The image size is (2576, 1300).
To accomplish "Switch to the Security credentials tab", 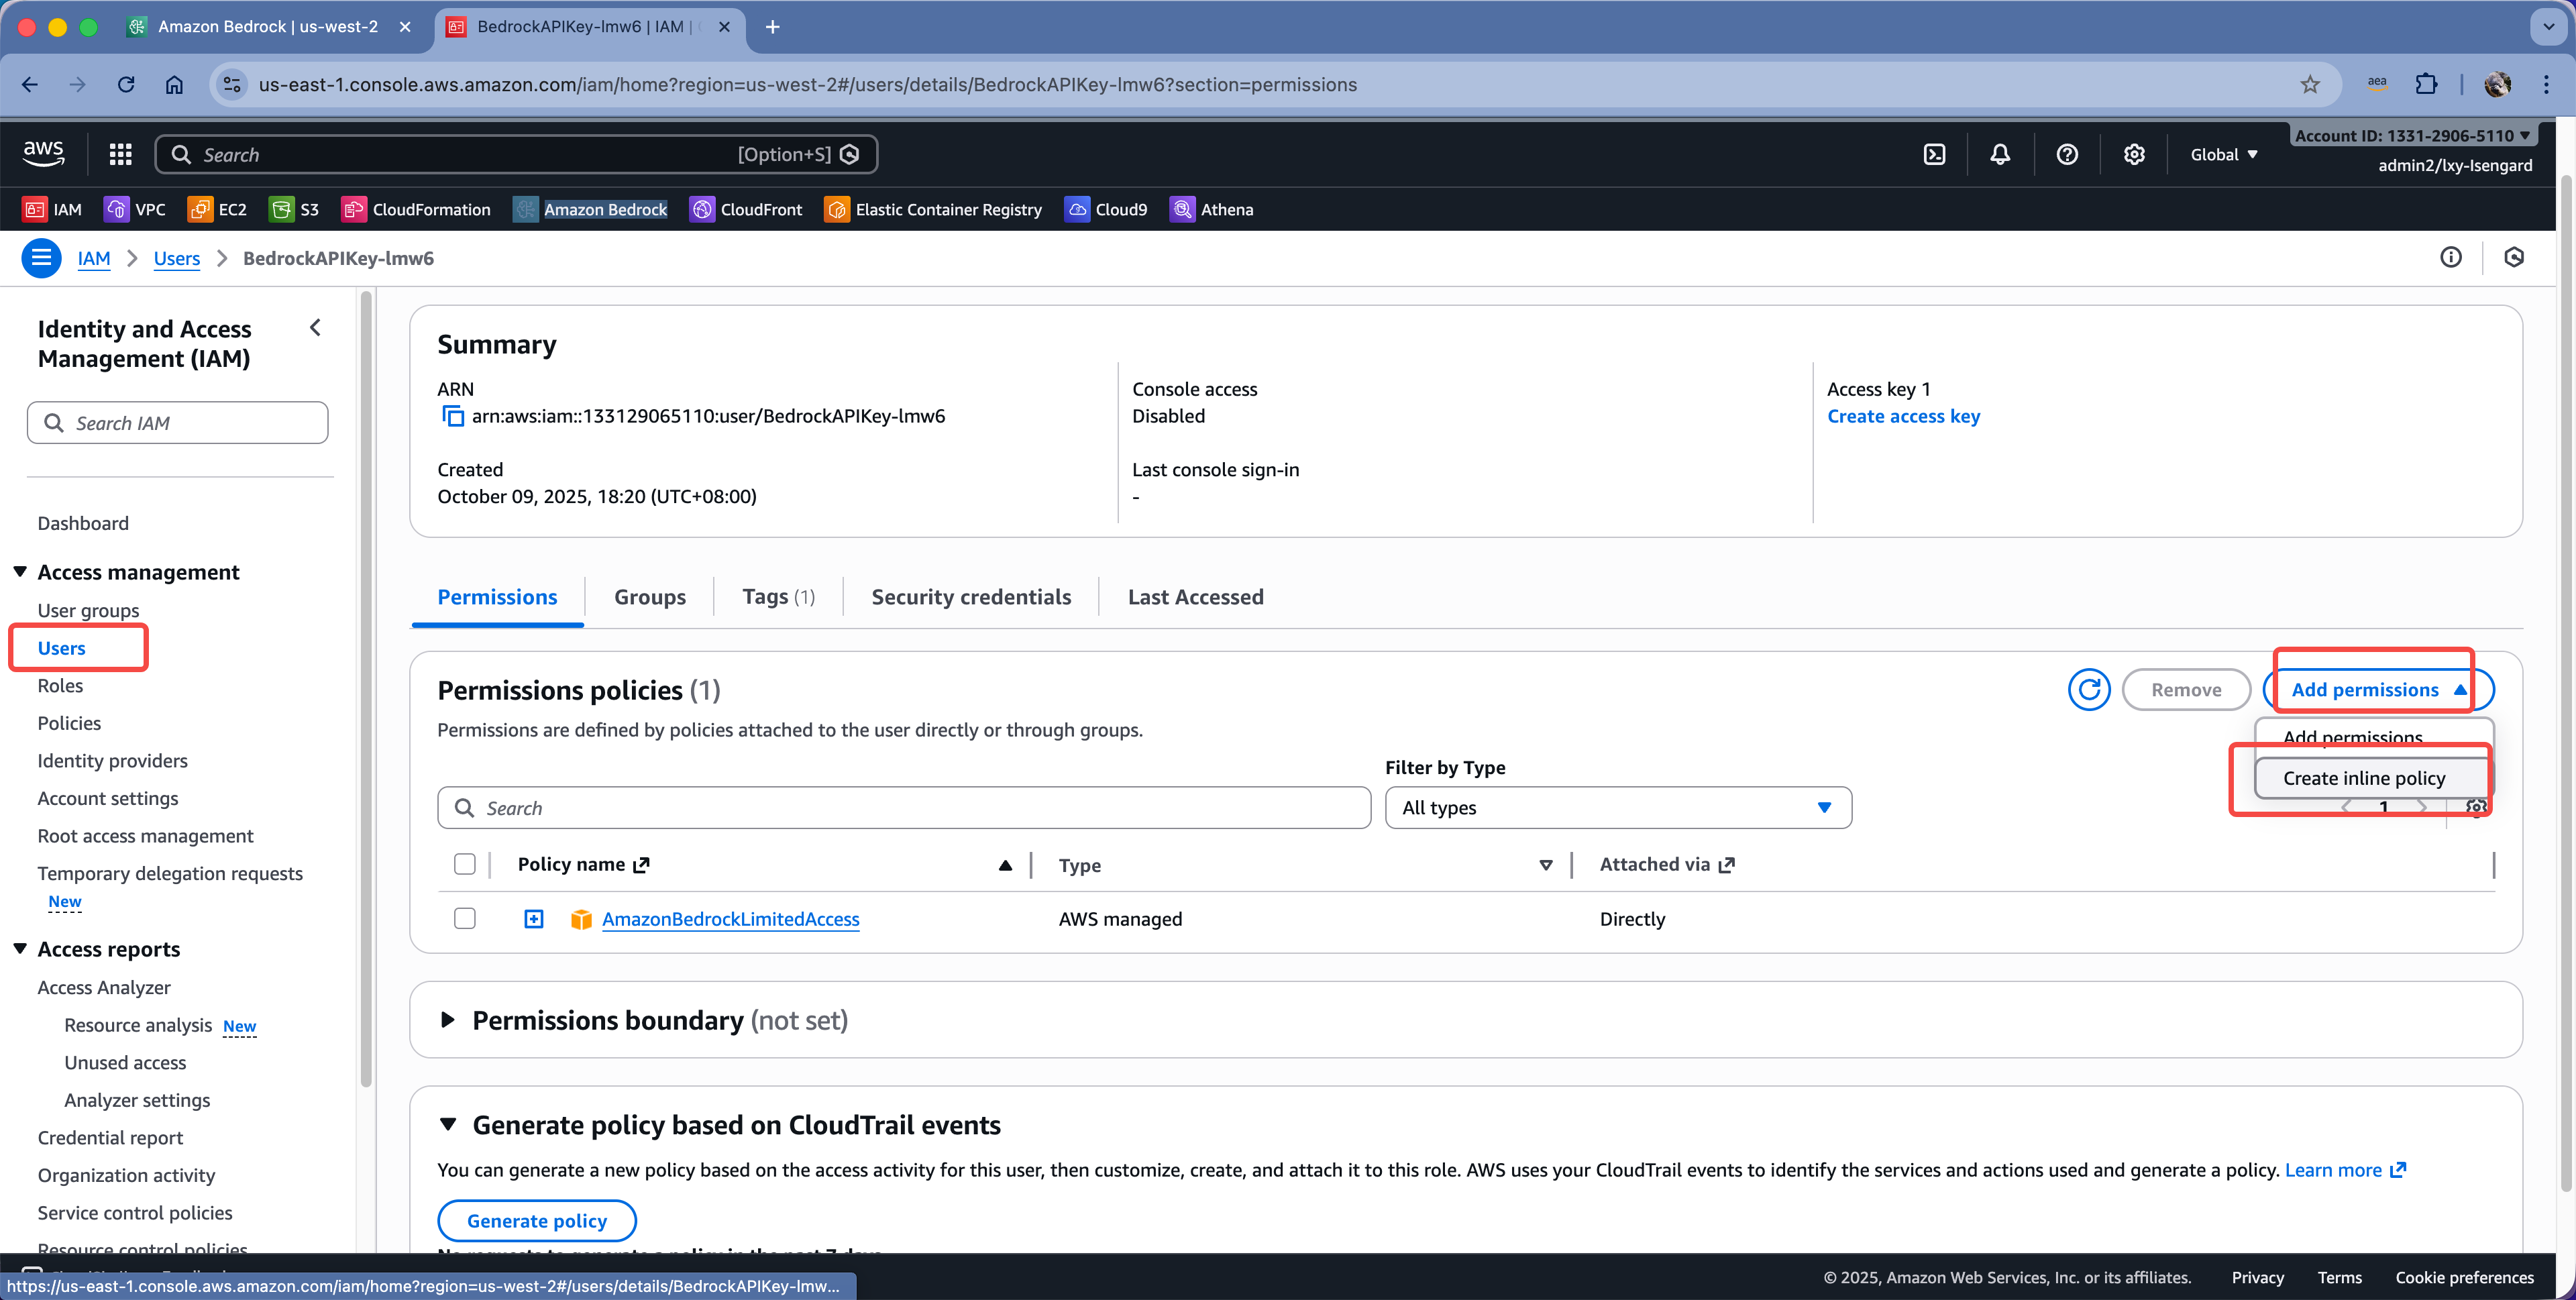I will click(970, 597).
